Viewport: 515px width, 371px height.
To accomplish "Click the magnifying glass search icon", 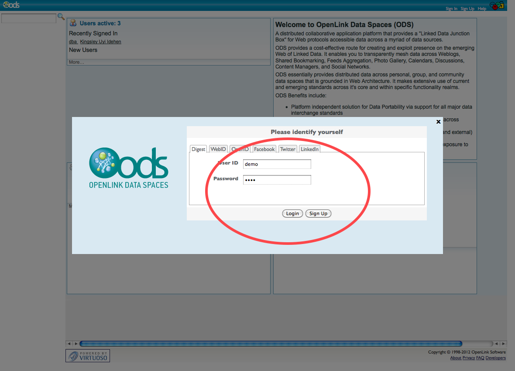I will [61, 17].
